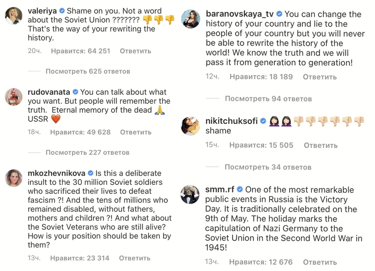Expand 227 replies under rudovanata's comment
The height and width of the screenshot is (271, 375).
tap(87, 153)
